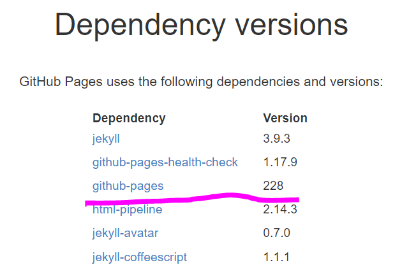Visit the html-pipeline link

point(127,210)
